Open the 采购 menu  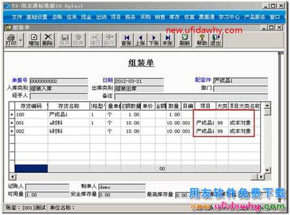pyautogui.click(x=145, y=17)
